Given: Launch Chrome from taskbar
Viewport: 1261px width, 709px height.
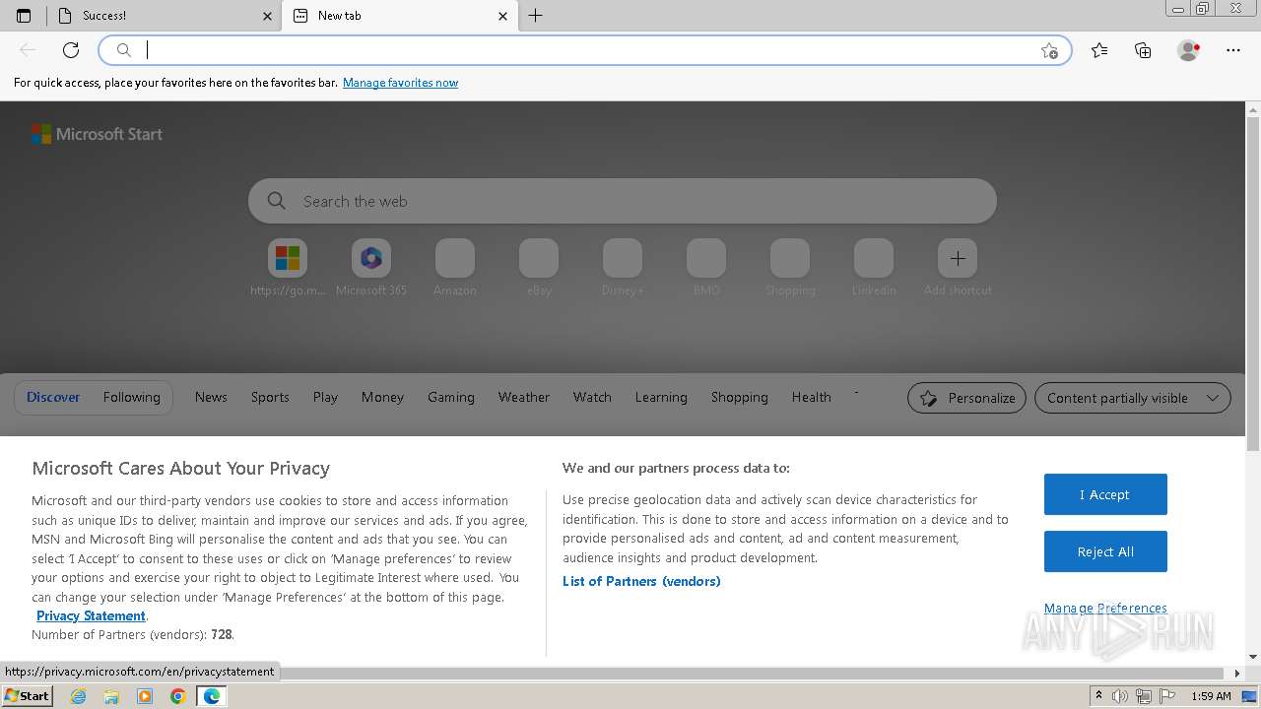Looking at the screenshot, I should click(177, 696).
